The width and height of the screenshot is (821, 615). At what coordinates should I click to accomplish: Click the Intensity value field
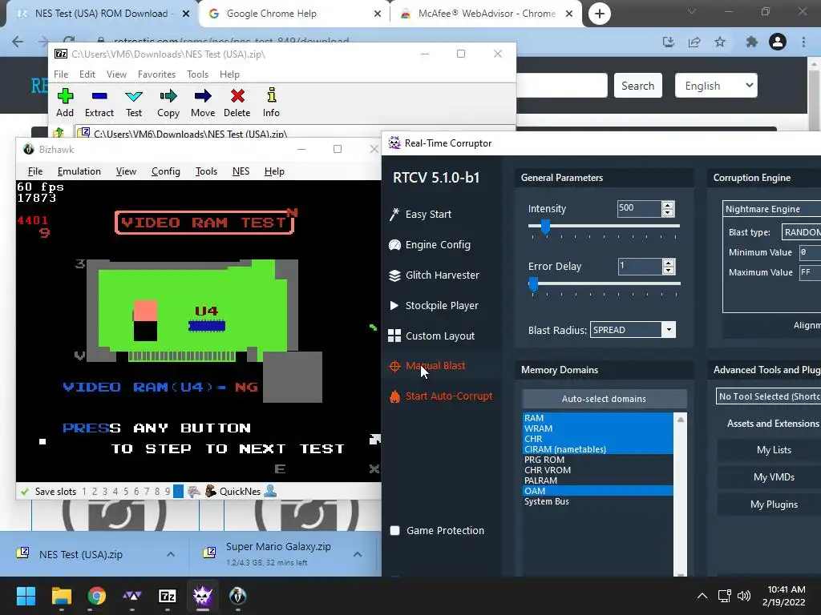pos(639,209)
